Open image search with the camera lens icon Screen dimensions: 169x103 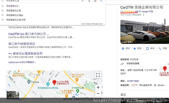95,1
